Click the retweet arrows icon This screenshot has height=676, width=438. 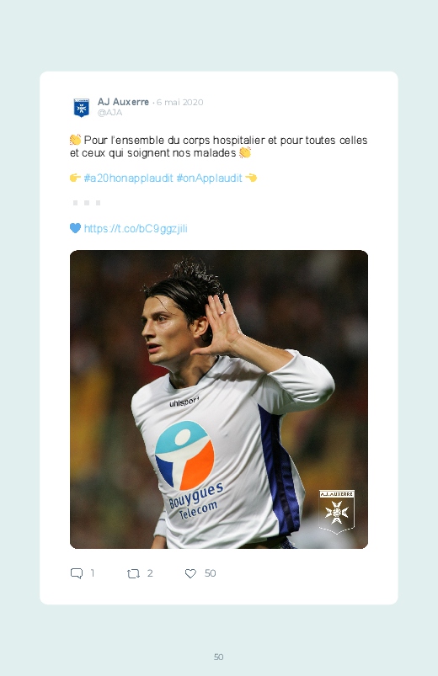pyautogui.click(x=133, y=573)
